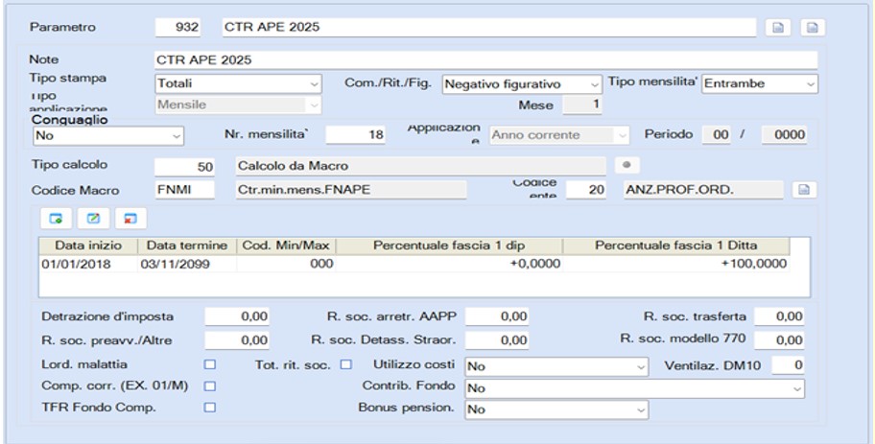Focus the Note field

pos(485,60)
